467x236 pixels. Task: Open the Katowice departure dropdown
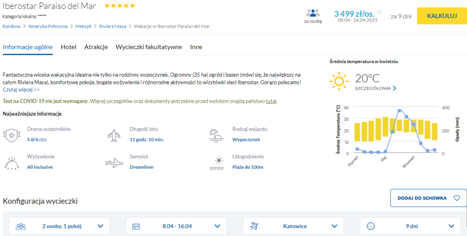tap(293, 226)
